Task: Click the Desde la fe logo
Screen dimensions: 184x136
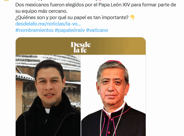Action: (81, 47)
